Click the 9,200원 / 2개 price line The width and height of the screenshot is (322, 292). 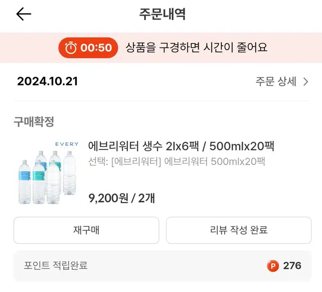[122, 198]
